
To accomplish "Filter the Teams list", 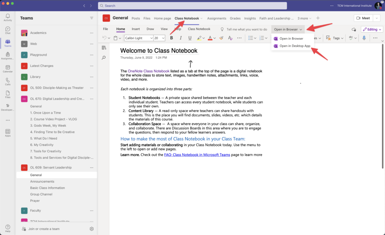I will [x=92, y=18].
